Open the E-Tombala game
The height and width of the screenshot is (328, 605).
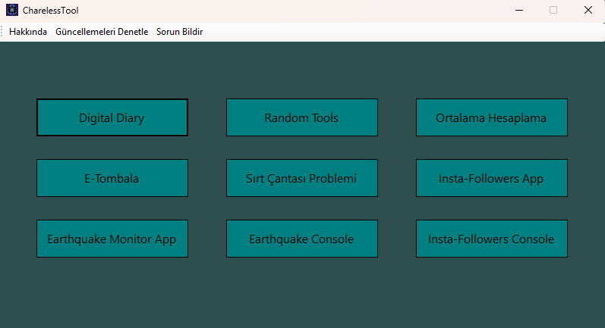(x=112, y=178)
